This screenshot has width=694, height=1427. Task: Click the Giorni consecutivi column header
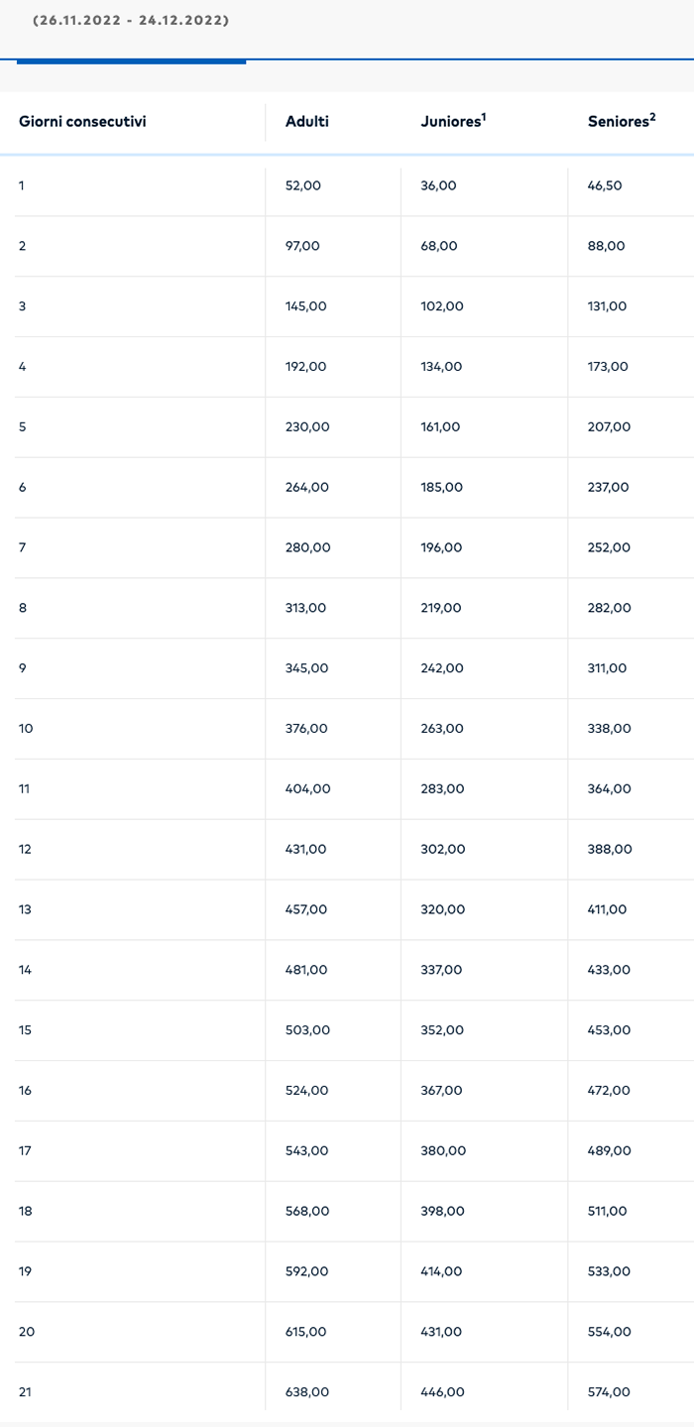82,122
